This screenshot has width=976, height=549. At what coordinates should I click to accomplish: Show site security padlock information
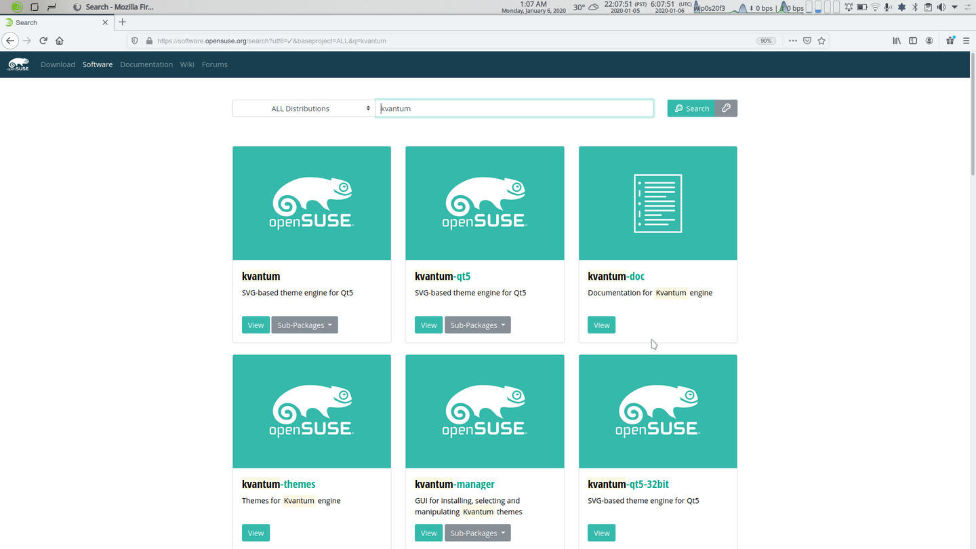point(149,41)
